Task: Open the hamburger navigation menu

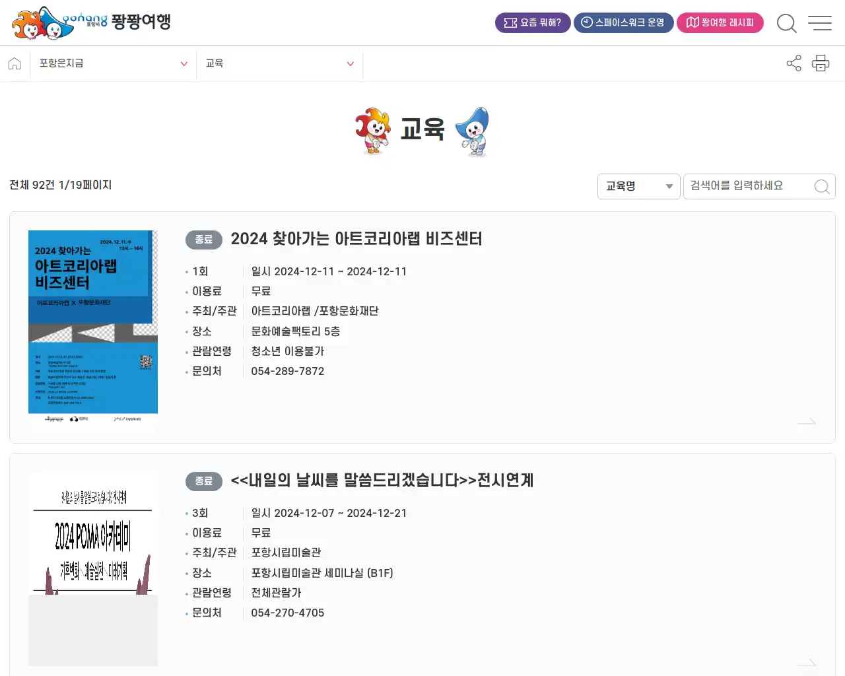Action: click(x=820, y=22)
